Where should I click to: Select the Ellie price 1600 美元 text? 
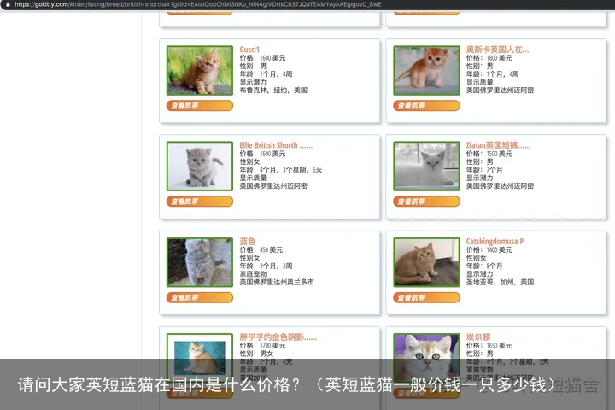click(272, 154)
